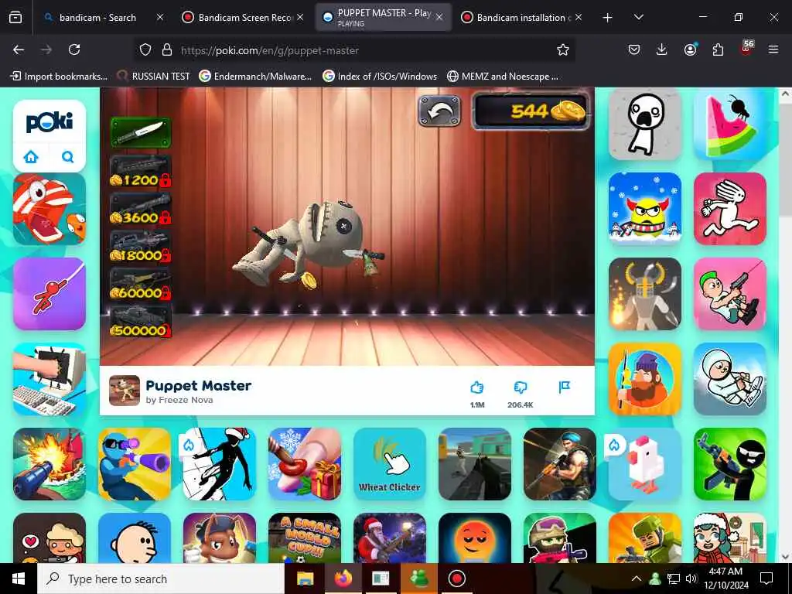This screenshot has height=594, width=792.
Task: Open the screaming white figure game
Action: click(x=645, y=124)
